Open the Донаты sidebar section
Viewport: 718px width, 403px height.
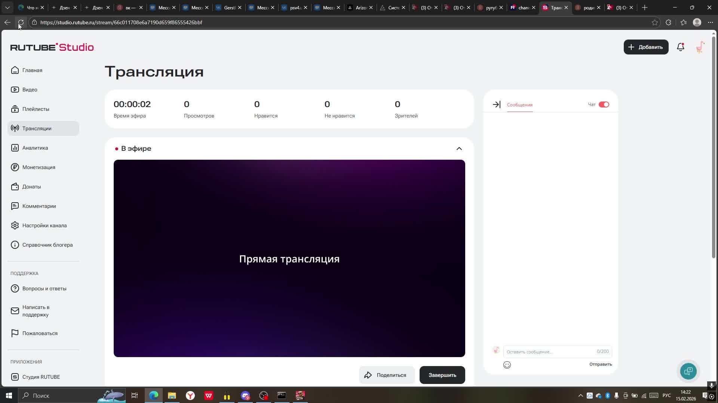pos(31,187)
